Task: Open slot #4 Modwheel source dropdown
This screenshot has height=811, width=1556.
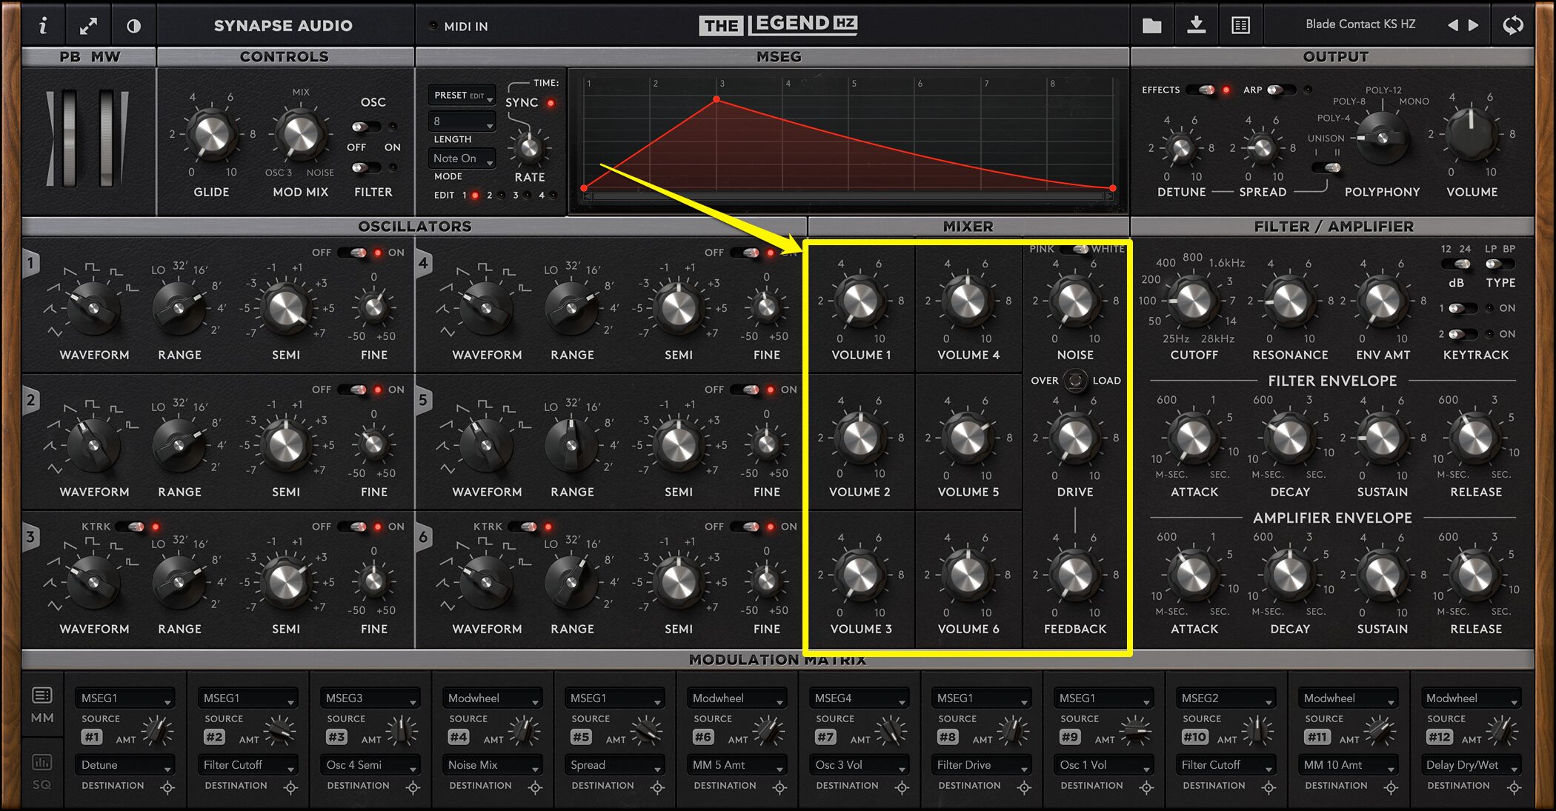Action: point(492,698)
